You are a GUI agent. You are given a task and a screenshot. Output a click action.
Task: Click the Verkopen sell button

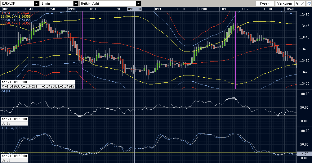click(x=284, y=3)
